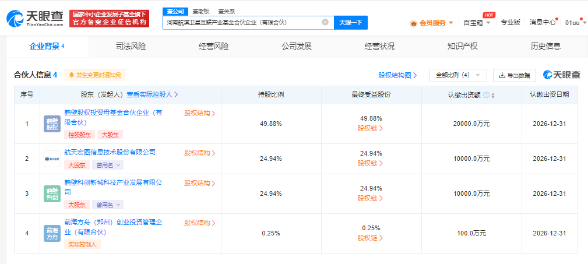This screenshot has width=588, height=264.
Task: Click the 20000.0万元 amount cell
Action: point(471,124)
